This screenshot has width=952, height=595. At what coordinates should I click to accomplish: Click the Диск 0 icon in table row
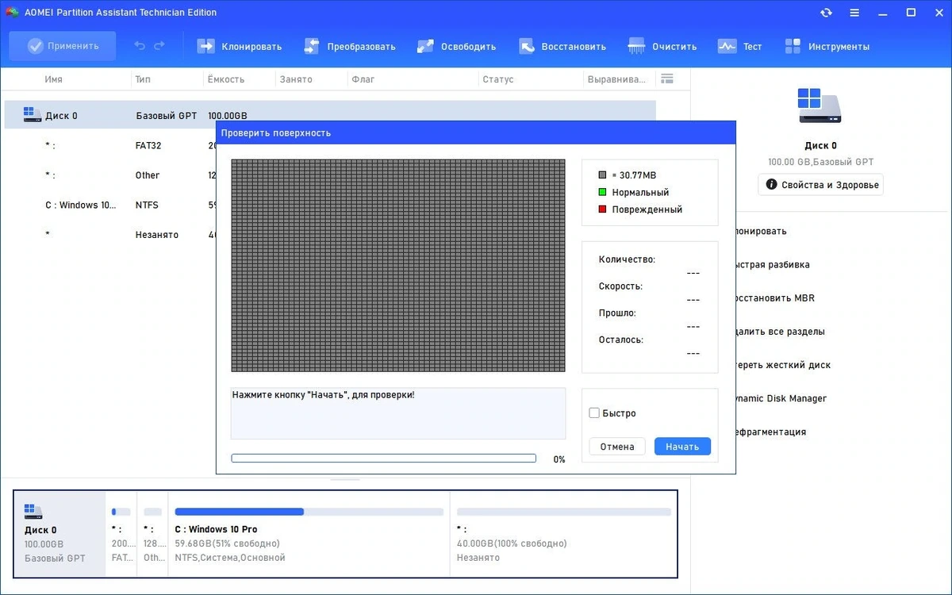pos(33,115)
